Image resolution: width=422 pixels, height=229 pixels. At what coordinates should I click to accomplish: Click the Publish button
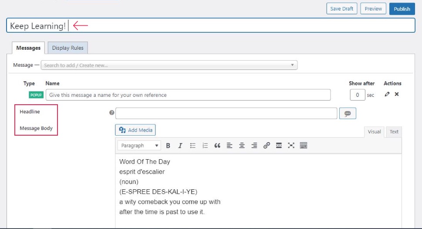point(402,9)
